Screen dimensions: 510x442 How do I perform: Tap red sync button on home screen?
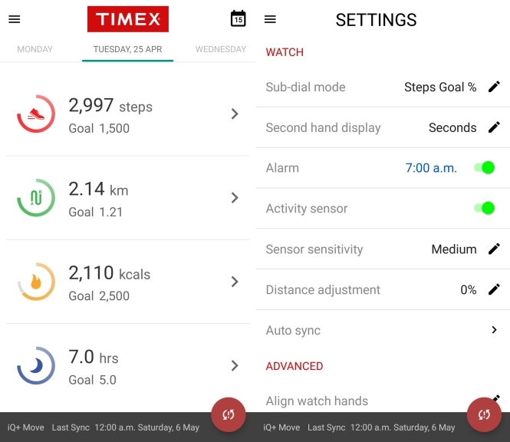pyautogui.click(x=229, y=414)
